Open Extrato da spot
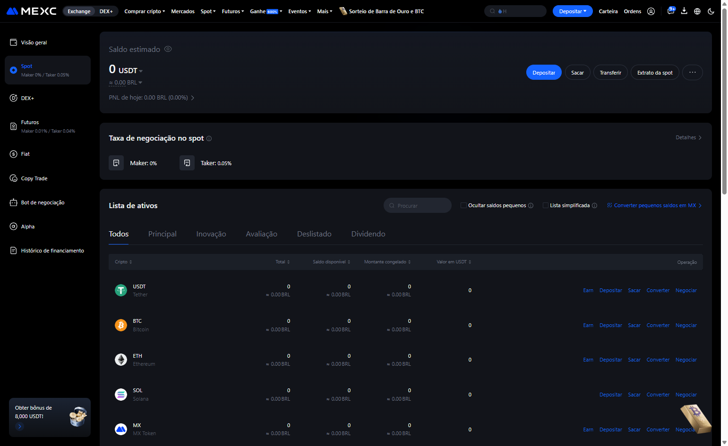The height and width of the screenshot is (446, 728). point(655,73)
